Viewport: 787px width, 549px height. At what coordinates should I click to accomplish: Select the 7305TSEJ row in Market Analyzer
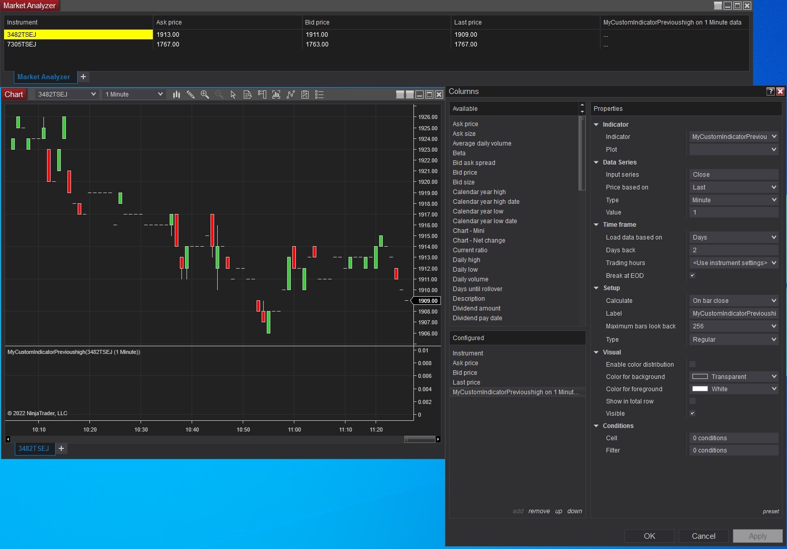point(377,44)
